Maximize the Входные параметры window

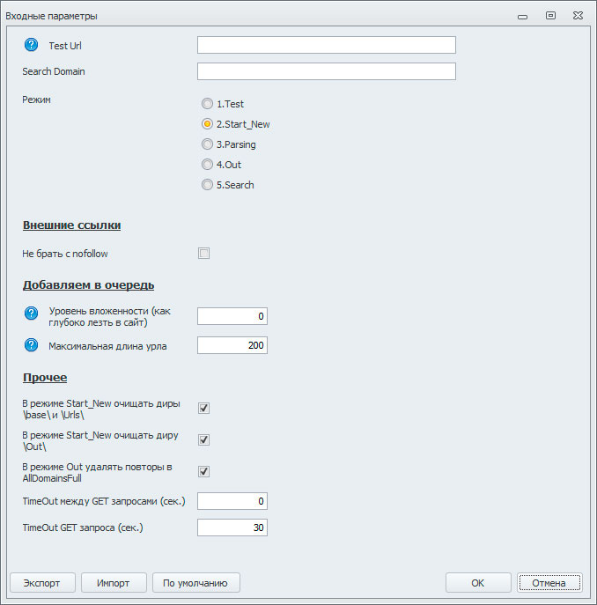click(550, 15)
